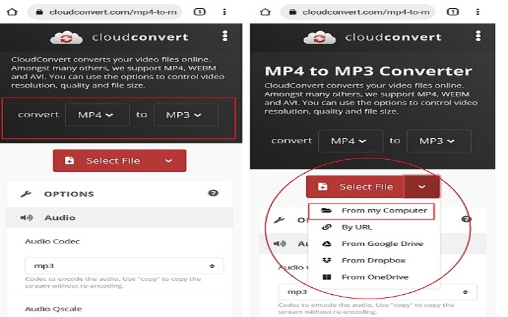
Task: Open the MP4 source format dropdown on left
Action: pyautogui.click(x=97, y=115)
